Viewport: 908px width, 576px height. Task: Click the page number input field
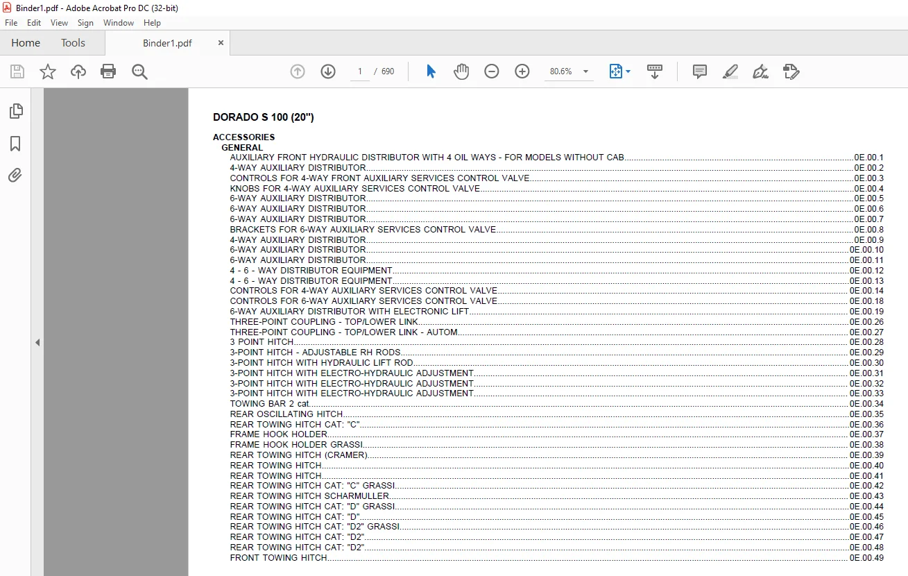coord(360,71)
